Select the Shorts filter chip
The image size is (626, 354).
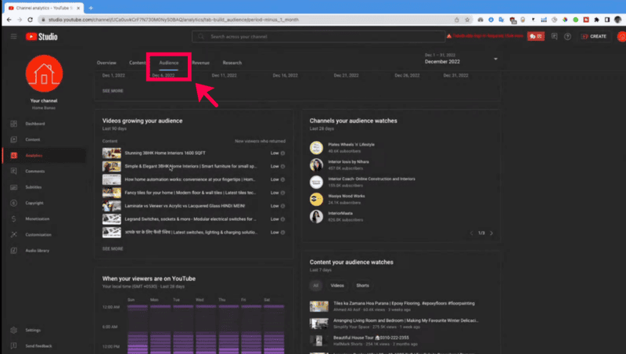tap(362, 286)
